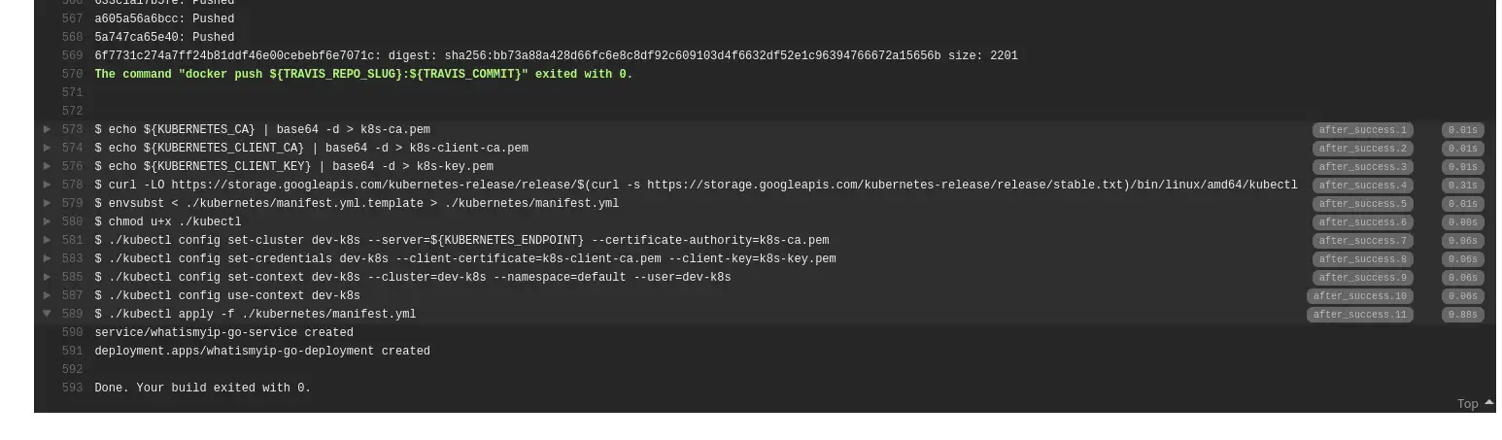The image size is (1502, 440).
Task: Expand the chmod u+x kubectl line
Action: click(x=47, y=221)
